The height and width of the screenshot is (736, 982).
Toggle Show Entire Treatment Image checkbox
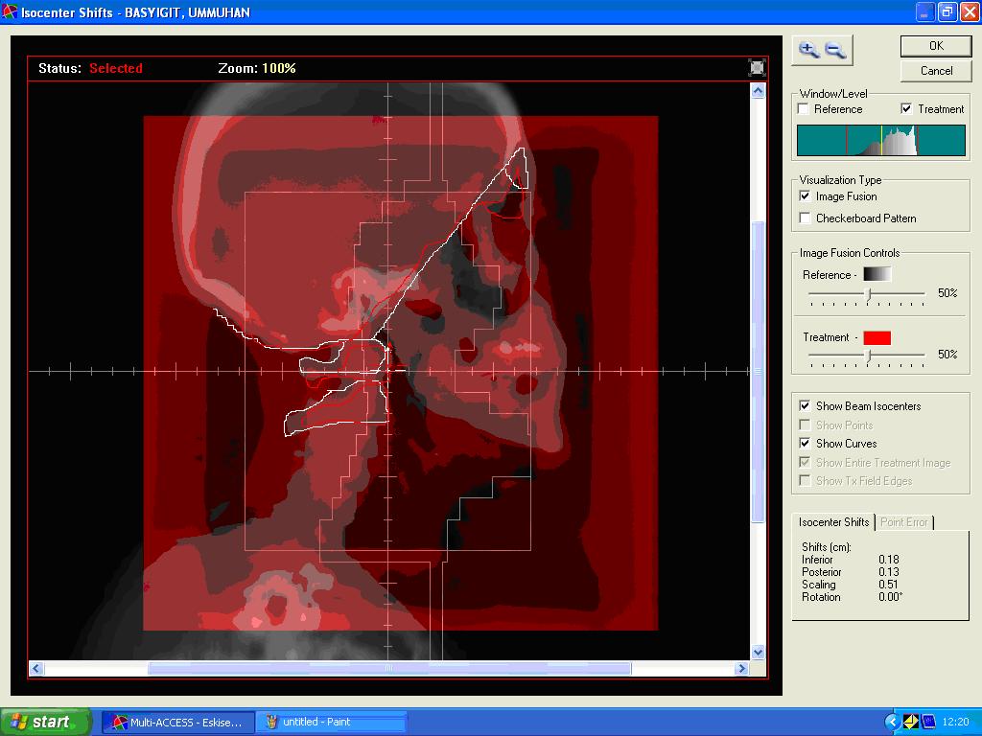click(805, 463)
